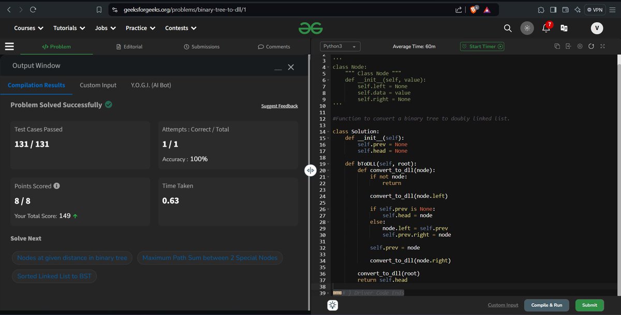Close the Output Window with X
Screen dimensions: 621x315
click(x=291, y=67)
